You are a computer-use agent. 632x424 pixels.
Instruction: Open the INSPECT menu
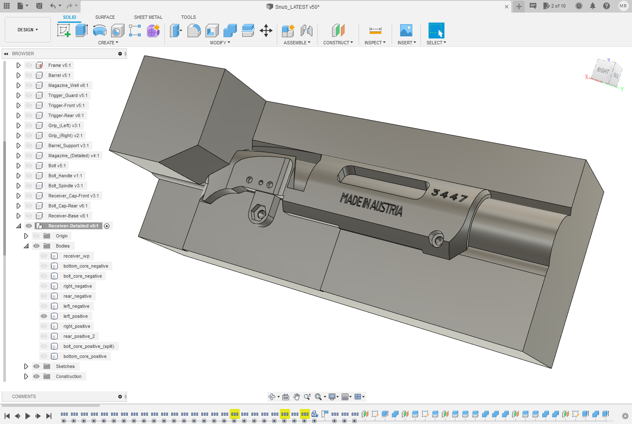[375, 43]
